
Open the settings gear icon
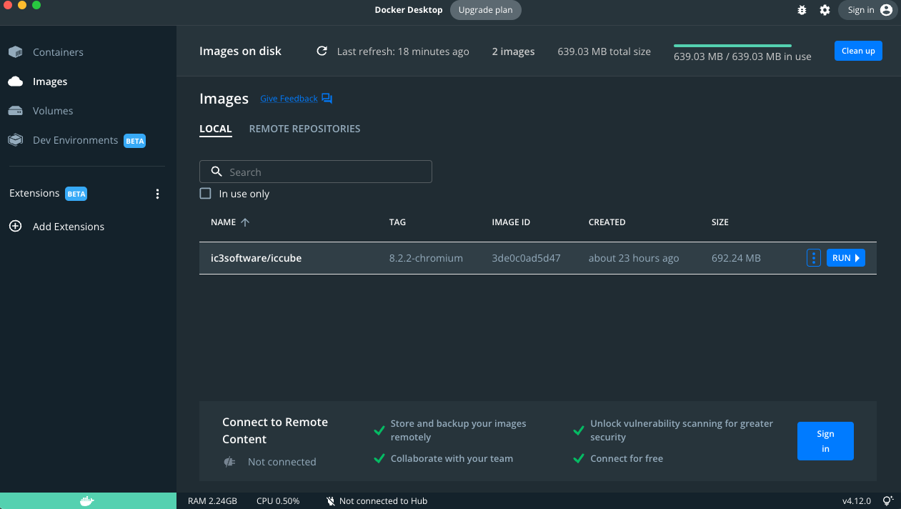(825, 10)
